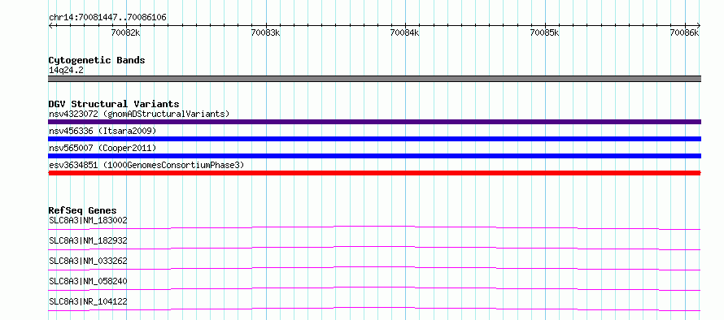Click the 70084k ruler position marker
The height and width of the screenshot is (320, 724).
pyautogui.click(x=405, y=32)
